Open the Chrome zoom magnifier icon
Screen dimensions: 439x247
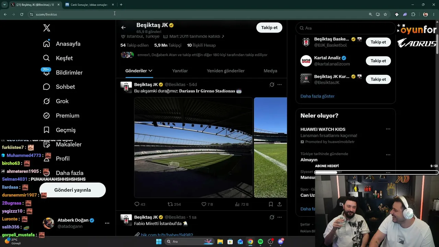click(x=370, y=14)
